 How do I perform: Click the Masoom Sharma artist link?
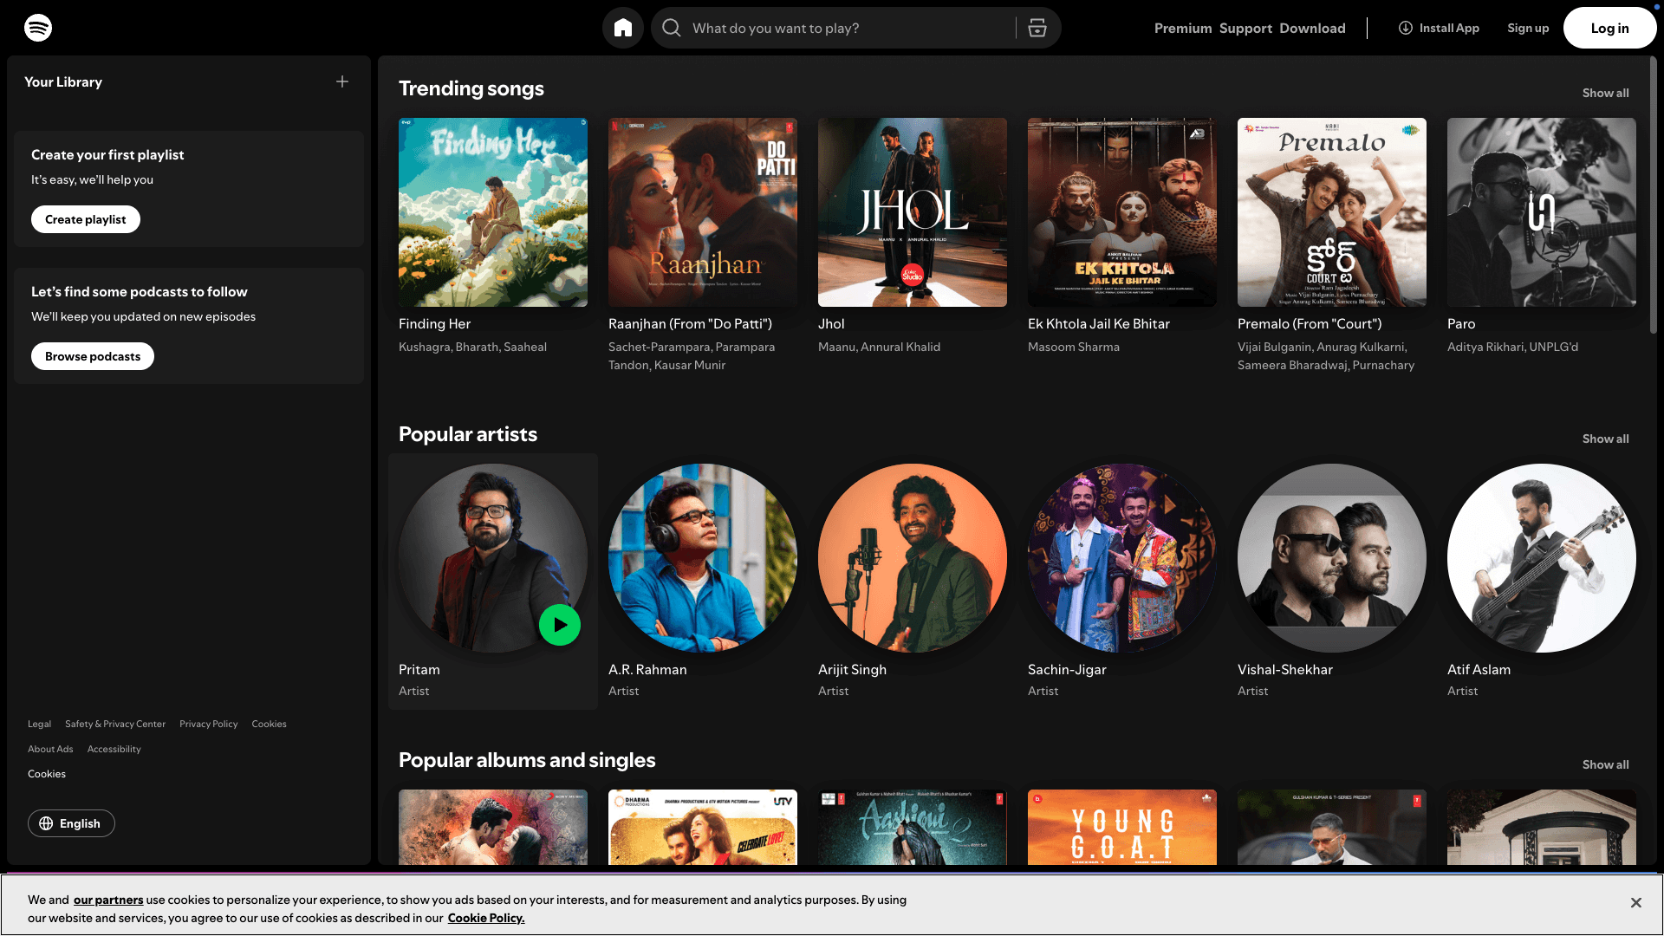pos(1074,347)
